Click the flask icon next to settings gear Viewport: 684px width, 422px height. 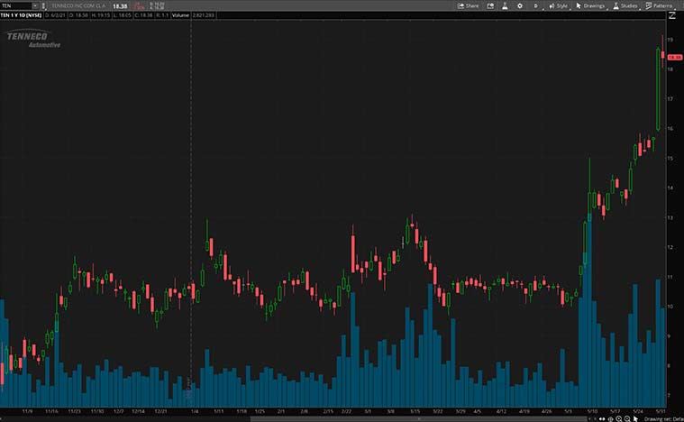(x=504, y=5)
